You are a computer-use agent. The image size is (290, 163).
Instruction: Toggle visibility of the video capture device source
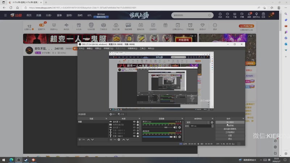point(134,125)
